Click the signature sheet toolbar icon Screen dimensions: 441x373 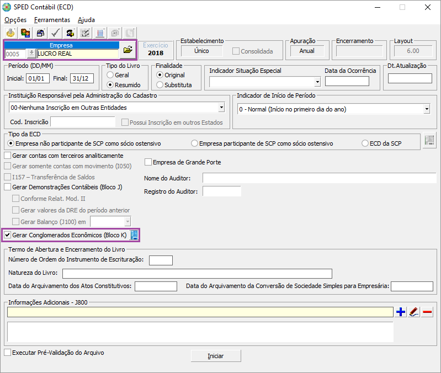[x=85, y=33]
